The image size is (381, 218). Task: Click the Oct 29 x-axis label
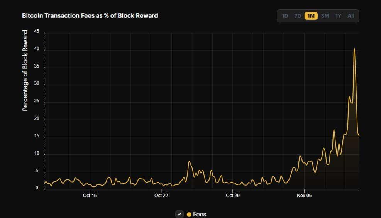coord(232,196)
